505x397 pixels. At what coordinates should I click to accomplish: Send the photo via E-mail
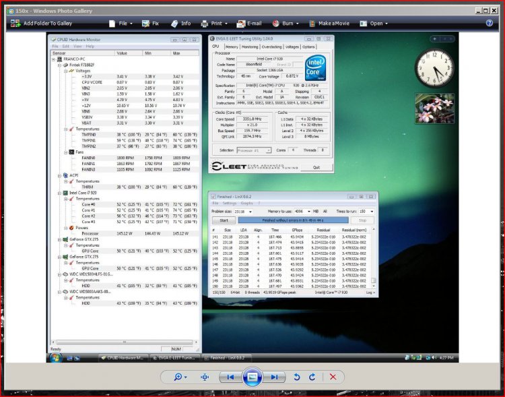point(249,23)
